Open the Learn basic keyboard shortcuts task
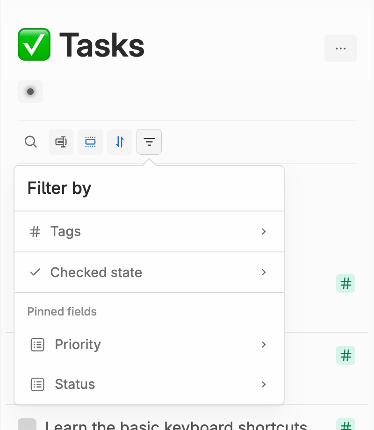Viewport: 374px width, 430px height. click(176, 425)
